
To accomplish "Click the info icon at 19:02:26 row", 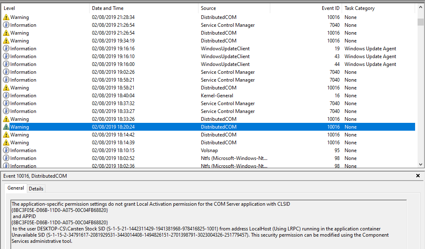I will tap(6, 72).
